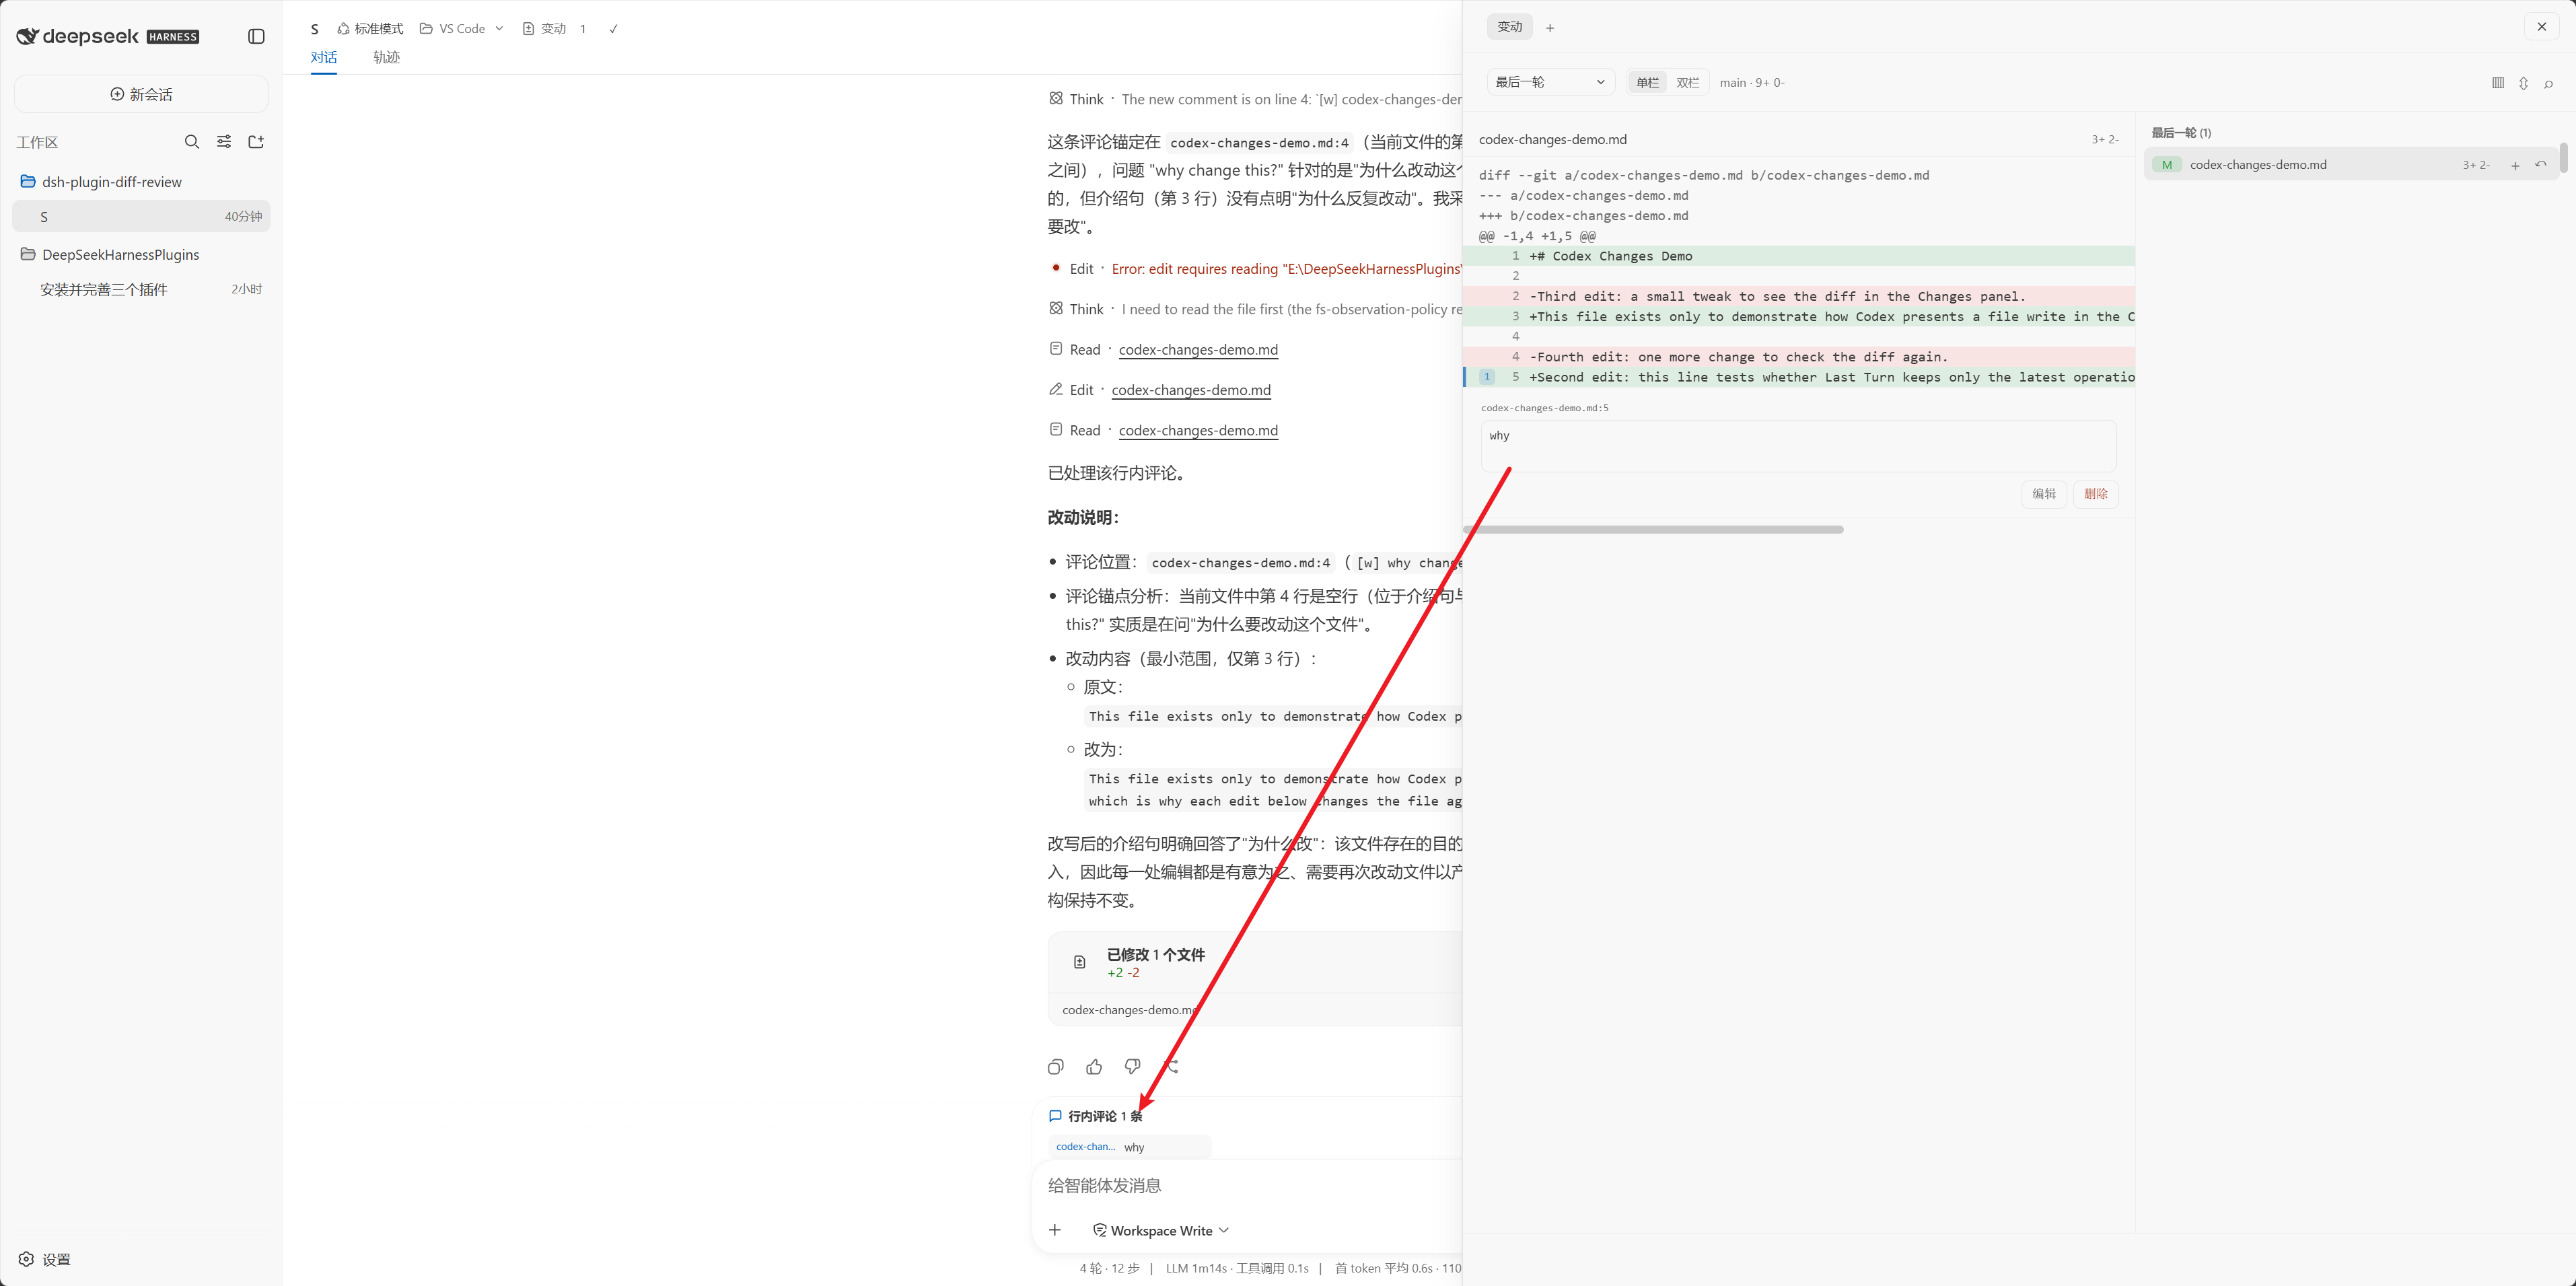Click the expand-collapse arrows icon in changes panel
This screenshot has height=1286, width=2576.
pos(2523,83)
